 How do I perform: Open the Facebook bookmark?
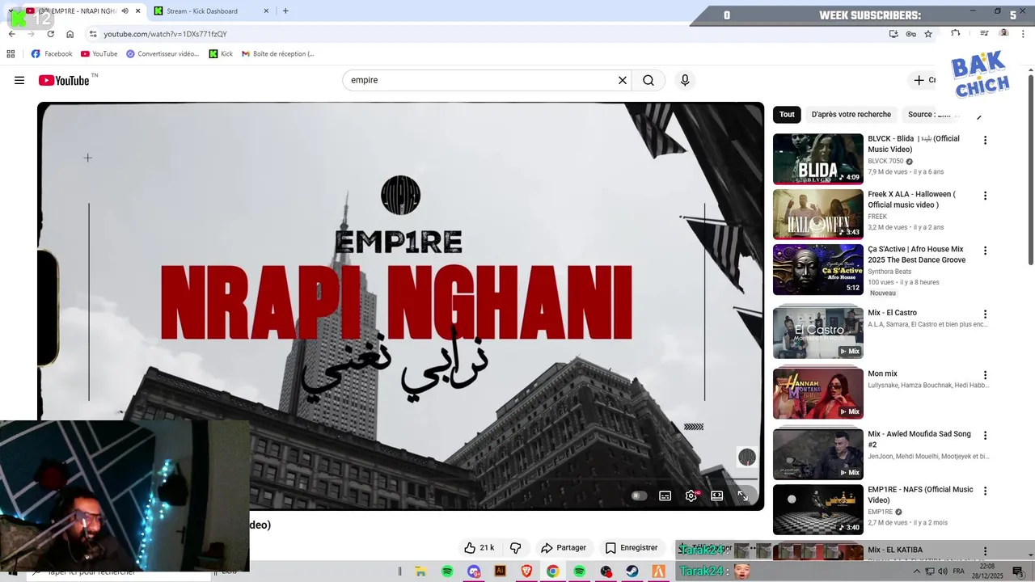[52, 54]
